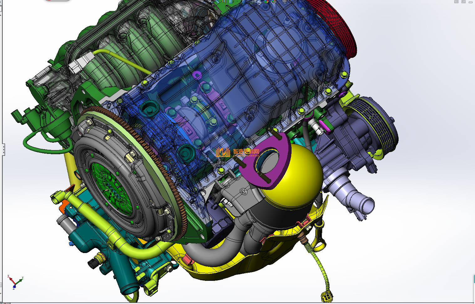This screenshot has height=304, width=475.
Task: Select the oxygen sensor connector plug at bottom
Action: pos(327,296)
